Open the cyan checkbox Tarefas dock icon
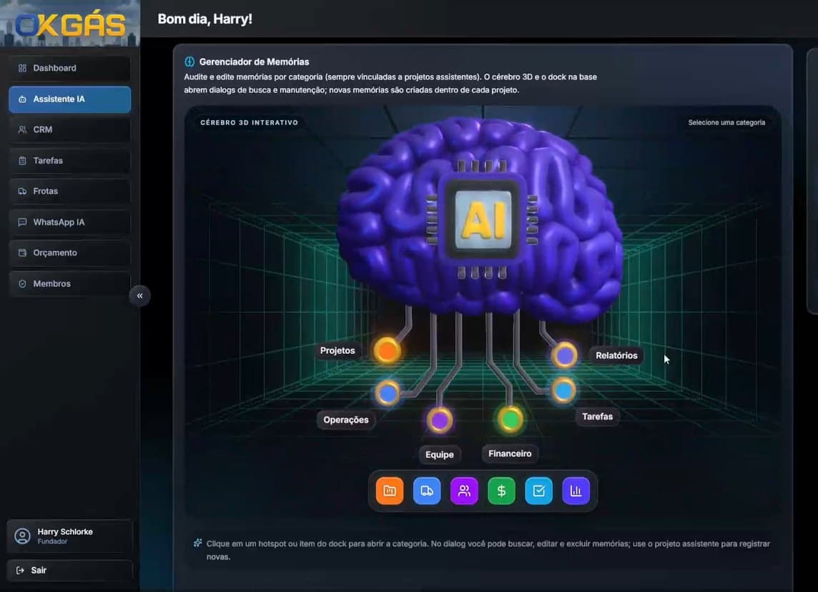This screenshot has height=592, width=818. (539, 490)
